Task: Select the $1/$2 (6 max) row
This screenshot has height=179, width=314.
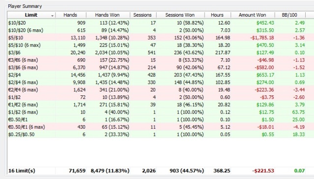Action: pos(160,112)
